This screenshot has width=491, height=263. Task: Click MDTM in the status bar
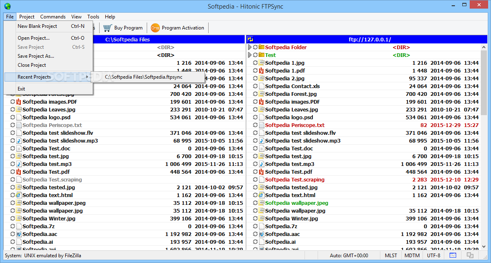click(x=412, y=256)
